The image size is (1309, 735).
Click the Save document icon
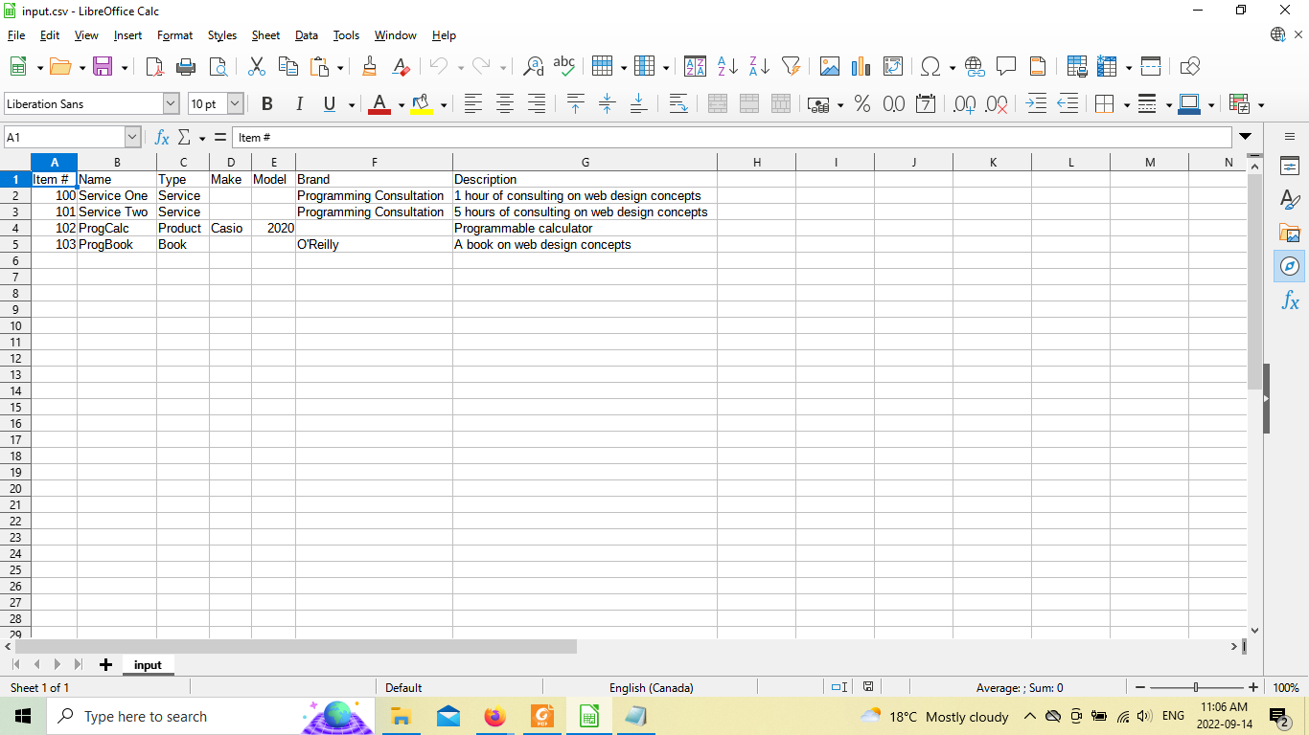click(103, 66)
